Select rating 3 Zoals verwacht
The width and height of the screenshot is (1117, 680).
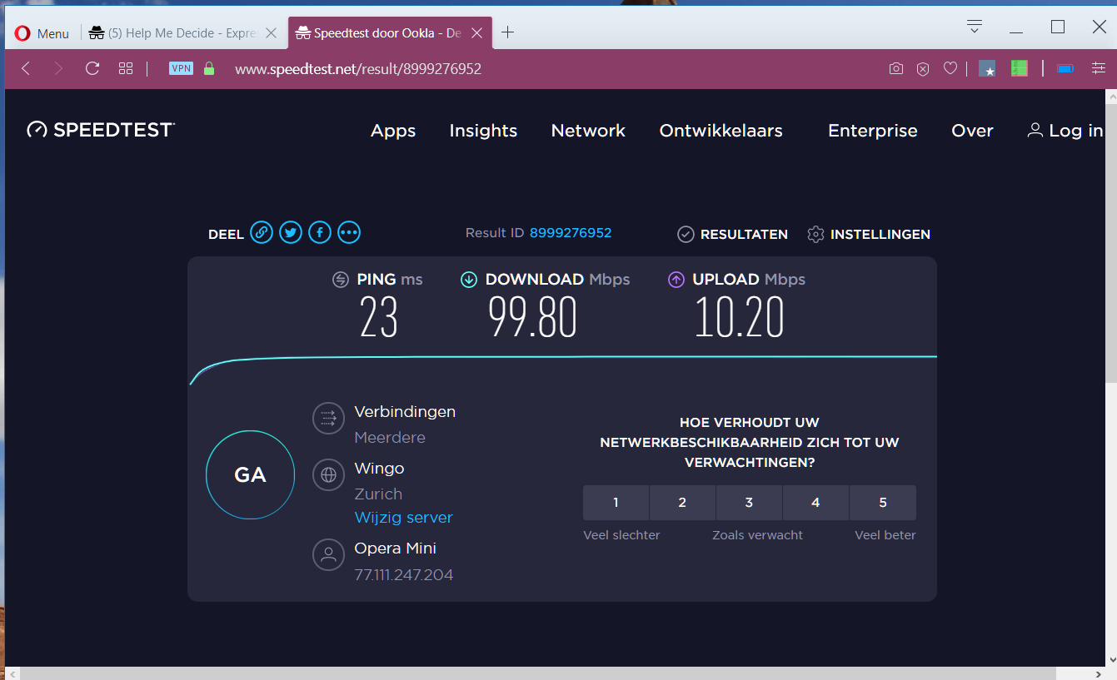click(x=749, y=503)
